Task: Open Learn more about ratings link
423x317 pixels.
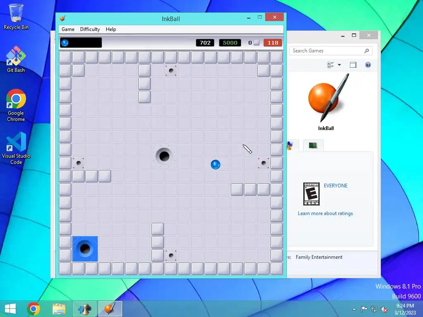Action: [325, 213]
